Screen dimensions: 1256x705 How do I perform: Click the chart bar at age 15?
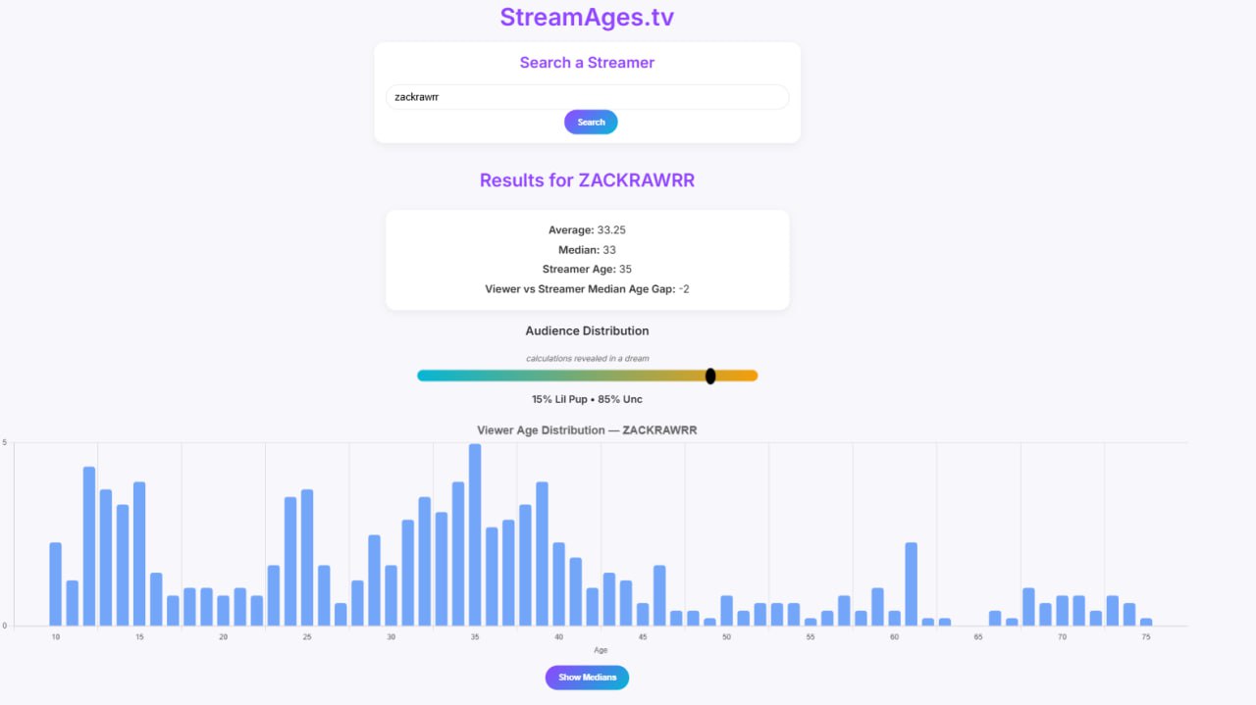[139, 554]
